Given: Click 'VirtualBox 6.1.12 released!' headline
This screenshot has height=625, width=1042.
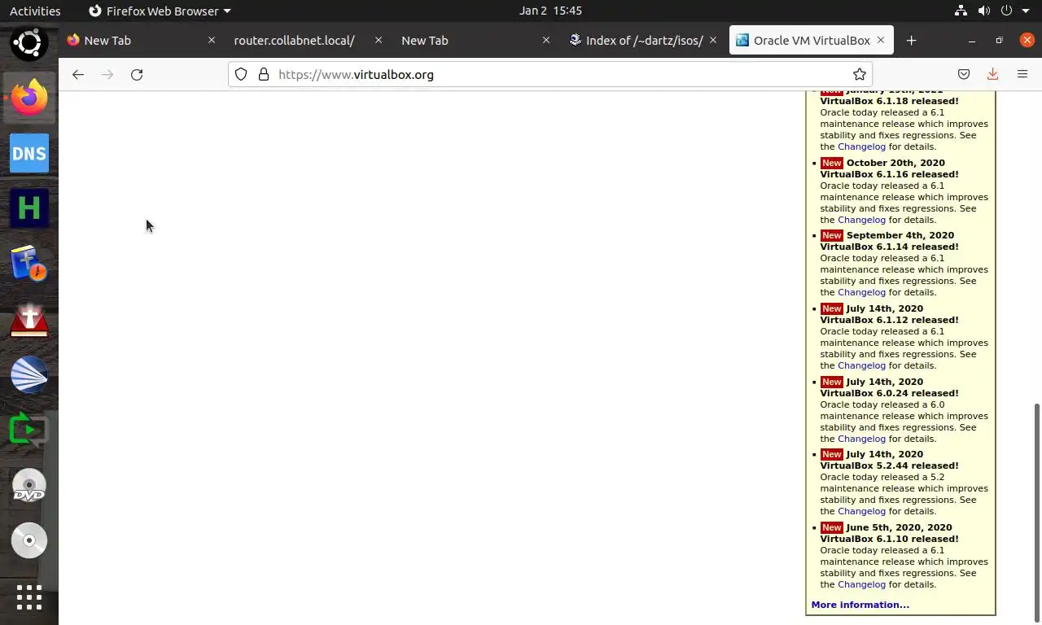Looking at the screenshot, I should coord(889,320).
